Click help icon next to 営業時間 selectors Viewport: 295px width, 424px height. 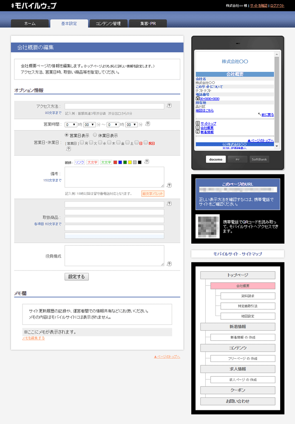click(147, 124)
